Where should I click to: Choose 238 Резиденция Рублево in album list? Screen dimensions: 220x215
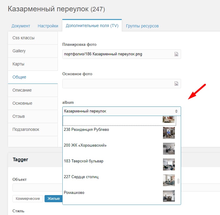point(119,133)
